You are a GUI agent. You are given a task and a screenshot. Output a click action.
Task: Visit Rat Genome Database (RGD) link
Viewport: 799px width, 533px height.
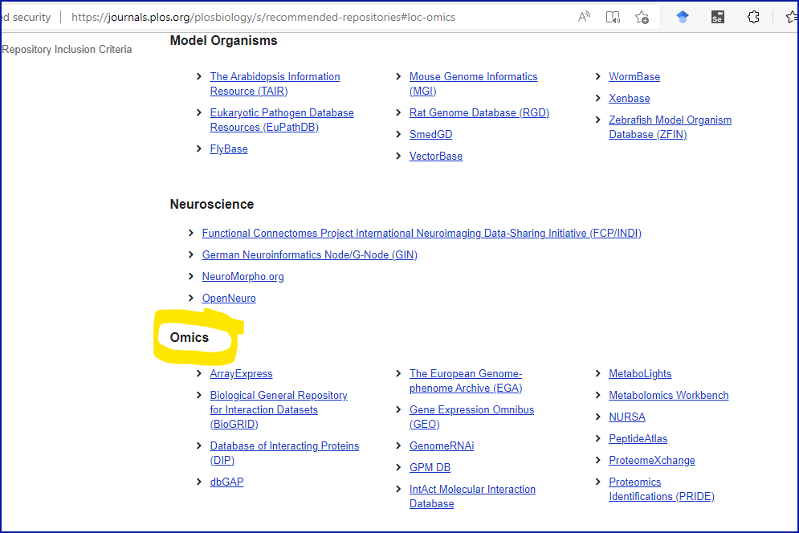coord(479,112)
